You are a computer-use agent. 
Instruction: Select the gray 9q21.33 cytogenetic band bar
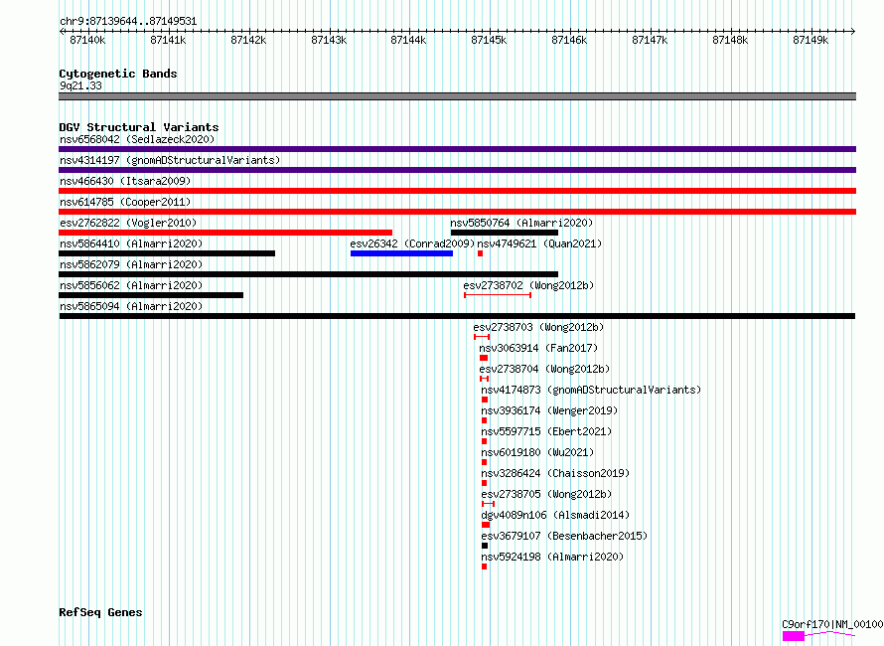click(457, 96)
